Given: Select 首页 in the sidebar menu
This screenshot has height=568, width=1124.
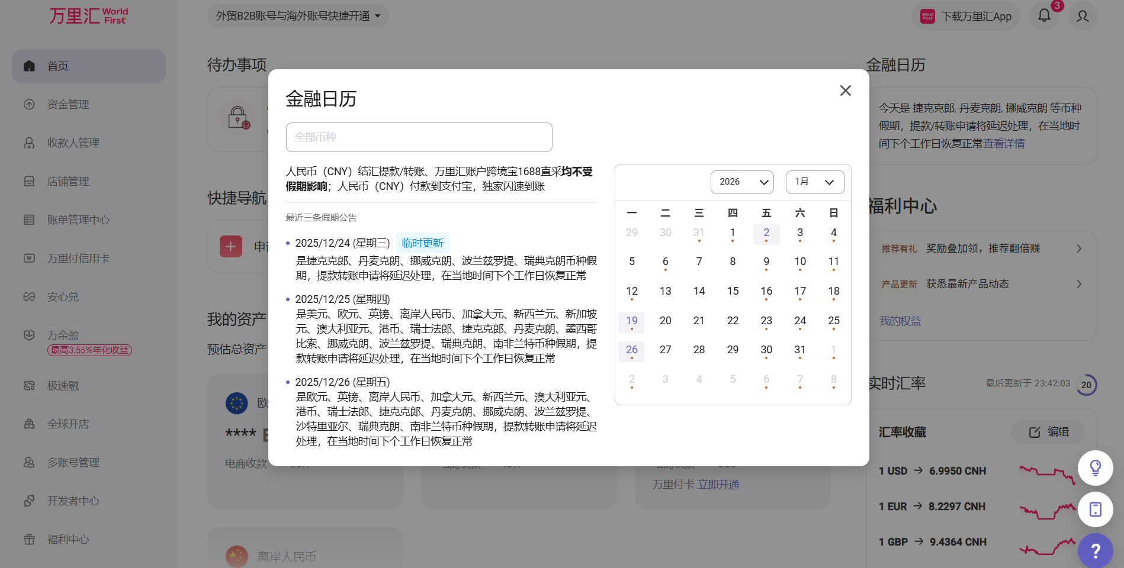Looking at the screenshot, I should click(58, 66).
